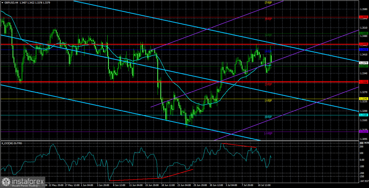369x188 pixels.
Task: Click the 1.3510 price scale value
Action: tap(364, 28)
